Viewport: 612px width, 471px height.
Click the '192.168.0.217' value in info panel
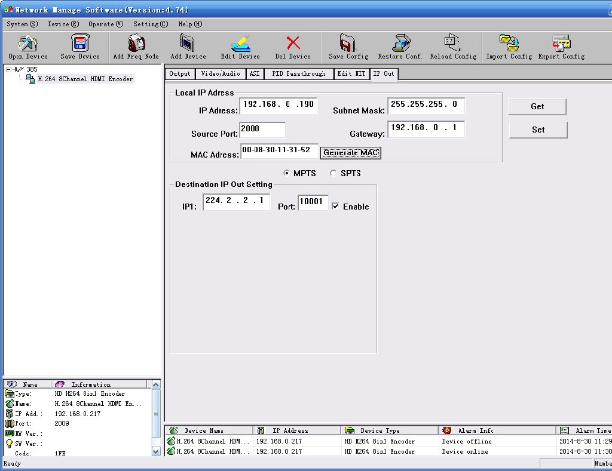coord(78,414)
